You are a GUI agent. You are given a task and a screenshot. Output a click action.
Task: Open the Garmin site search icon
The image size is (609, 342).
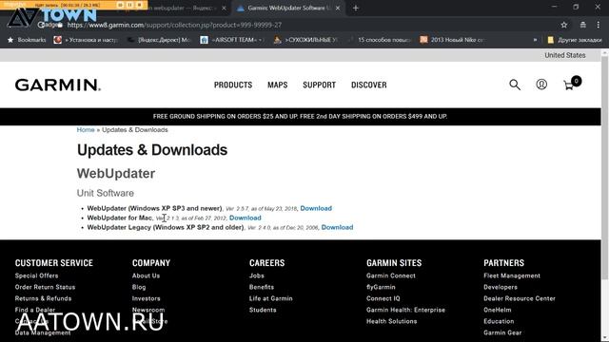515,85
